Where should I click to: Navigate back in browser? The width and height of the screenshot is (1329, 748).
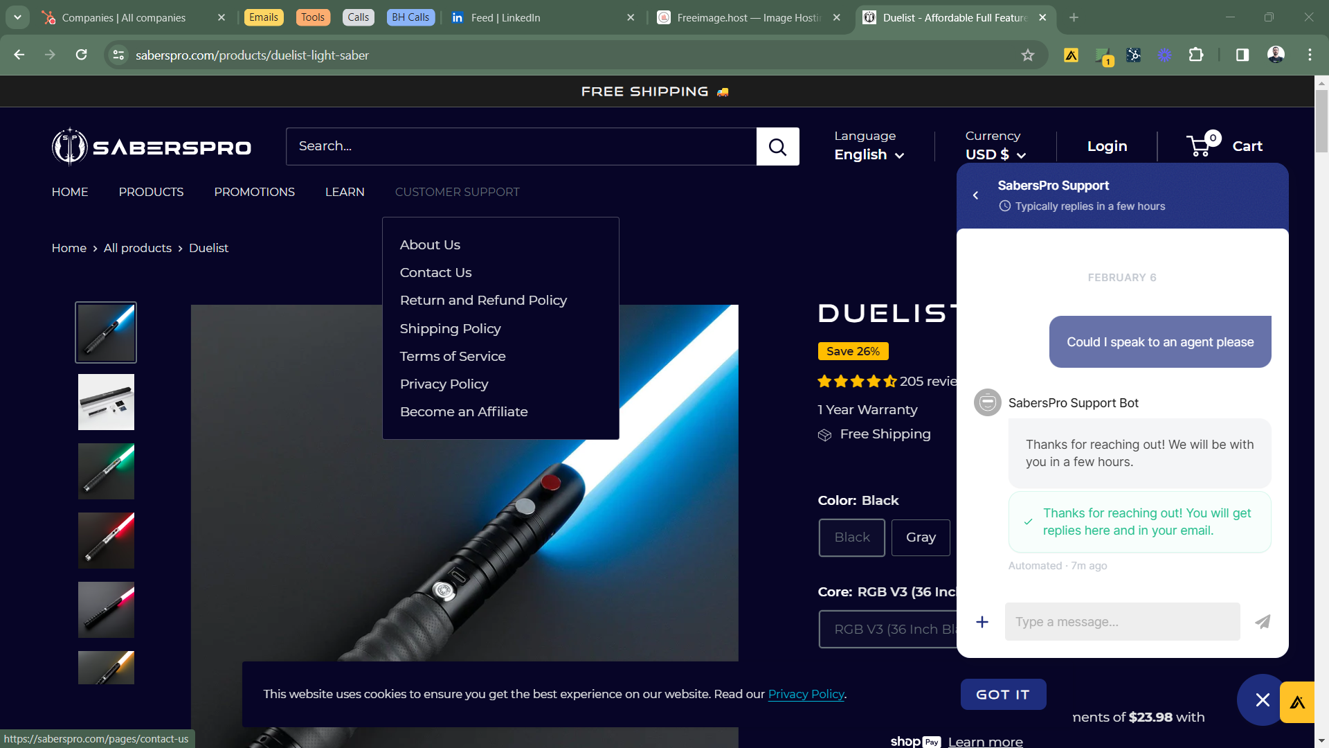pyautogui.click(x=19, y=55)
